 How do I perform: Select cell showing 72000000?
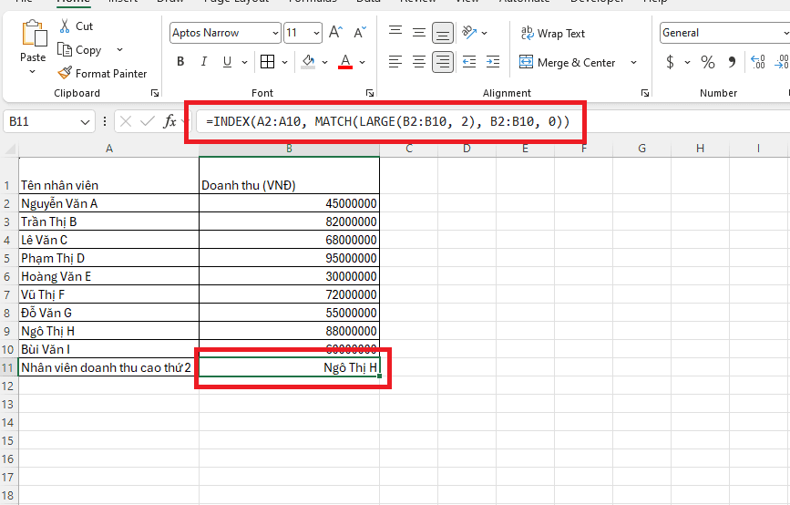[x=289, y=294]
